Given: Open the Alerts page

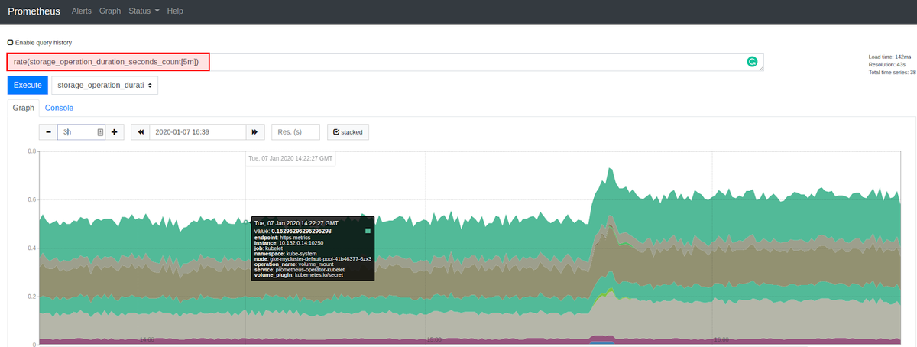Looking at the screenshot, I should click(x=82, y=11).
